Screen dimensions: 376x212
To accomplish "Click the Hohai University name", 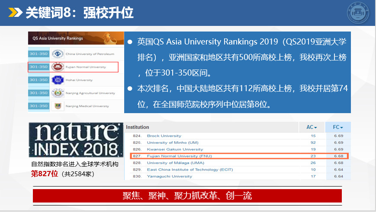I will point(79,80).
